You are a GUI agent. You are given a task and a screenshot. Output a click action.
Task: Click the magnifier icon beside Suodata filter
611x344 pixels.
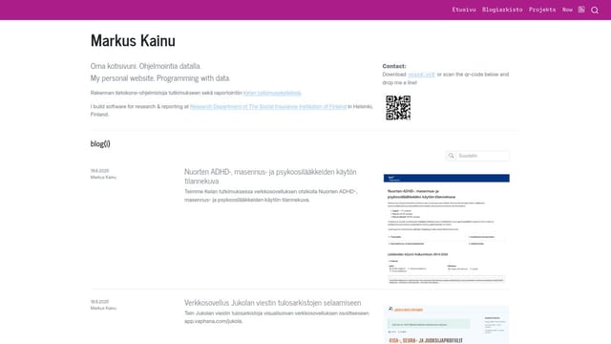click(451, 156)
